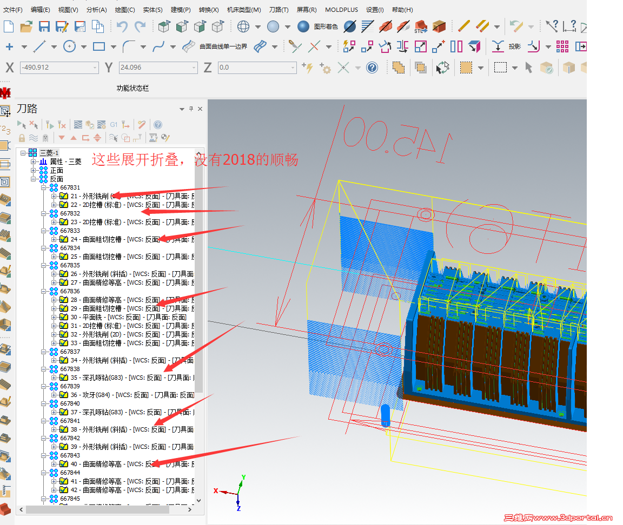
Task: Toggle operation 21 外形铣削 folder checkmark
Action: click(x=64, y=196)
